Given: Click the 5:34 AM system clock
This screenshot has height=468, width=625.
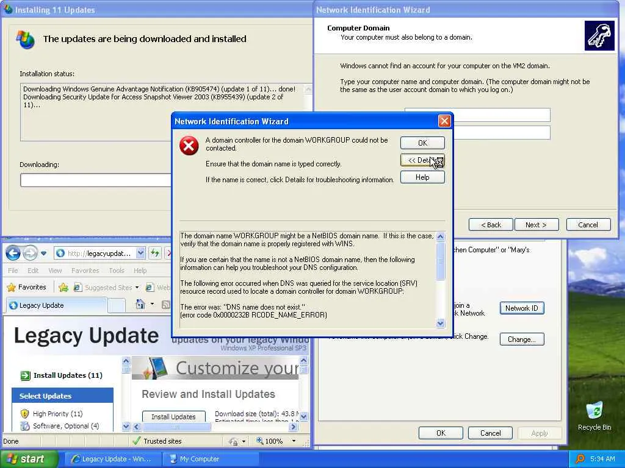Looking at the screenshot, I should coord(602,459).
